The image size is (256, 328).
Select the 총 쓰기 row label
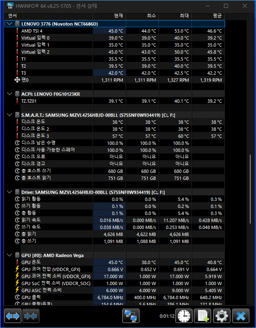(x=29, y=241)
